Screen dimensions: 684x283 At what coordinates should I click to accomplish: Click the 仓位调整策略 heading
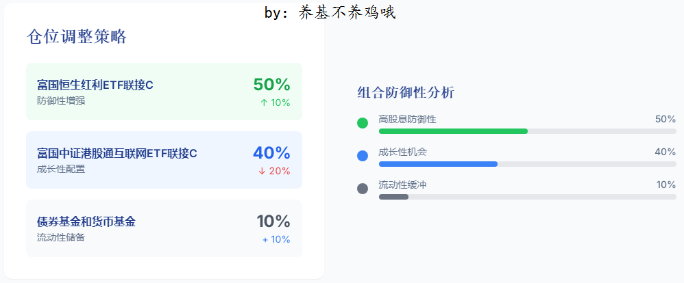76,37
